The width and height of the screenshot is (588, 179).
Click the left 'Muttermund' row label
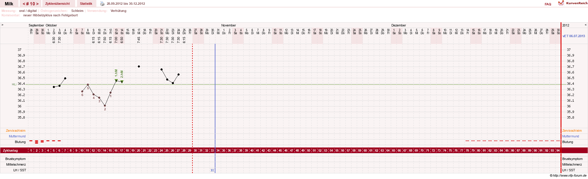[x=17, y=136]
